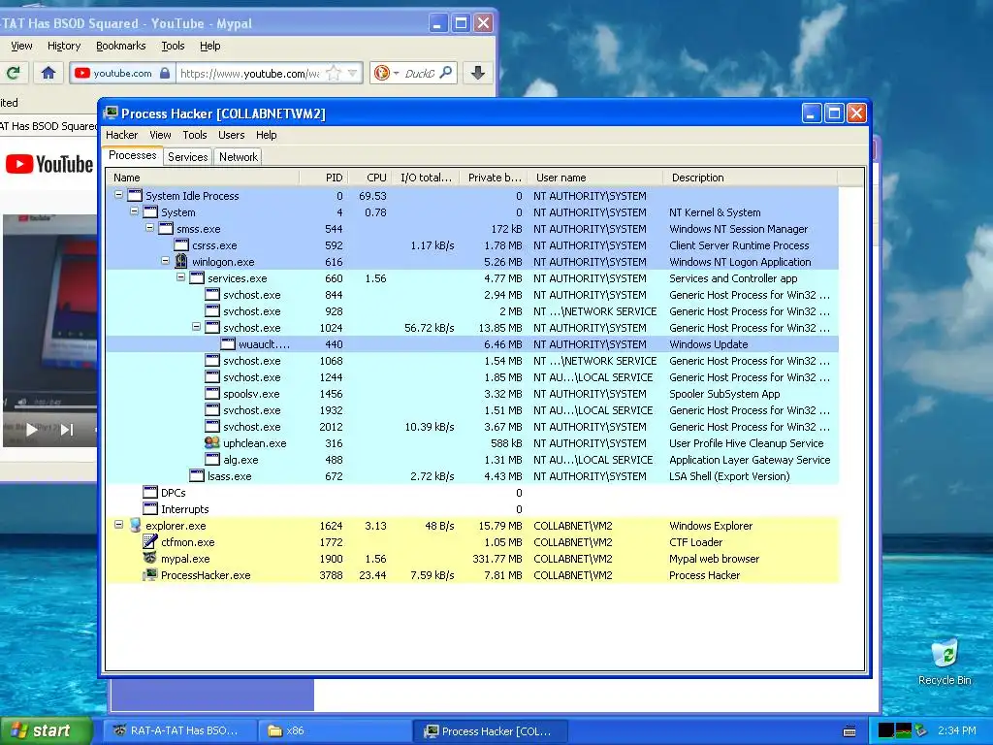Click the Mypal downloads arrow icon

[478, 73]
